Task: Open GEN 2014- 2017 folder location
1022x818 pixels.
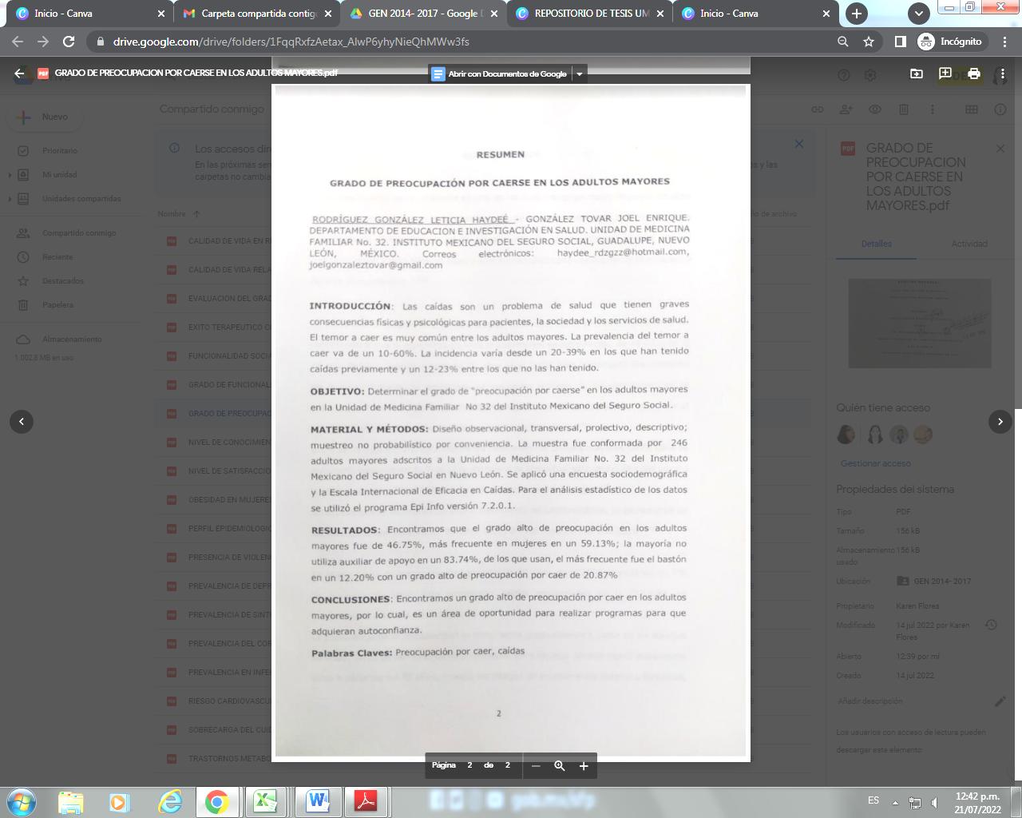Action: click(x=934, y=581)
